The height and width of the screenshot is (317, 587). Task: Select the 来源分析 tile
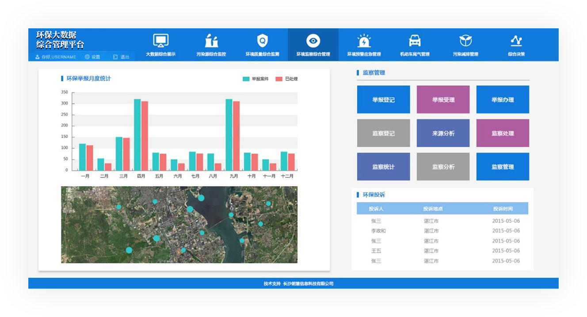tap(443, 133)
